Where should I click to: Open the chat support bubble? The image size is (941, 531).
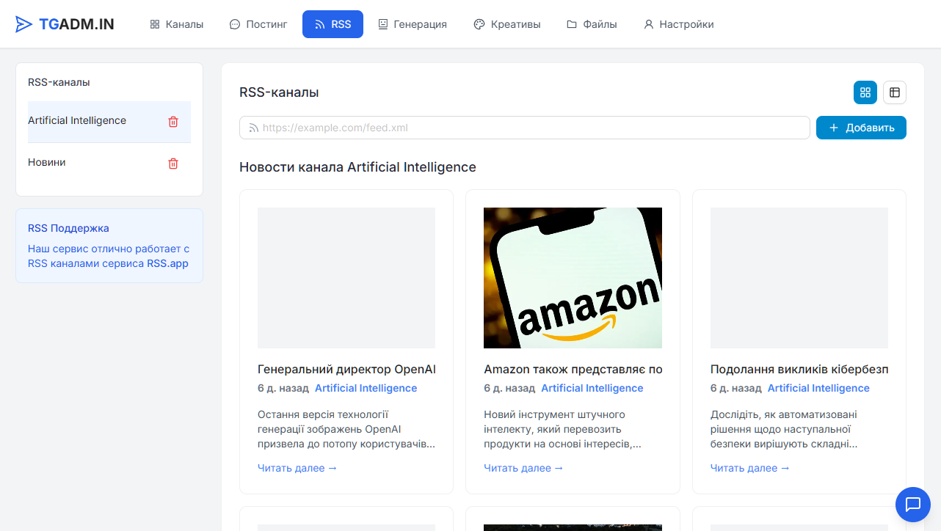pyautogui.click(x=912, y=504)
